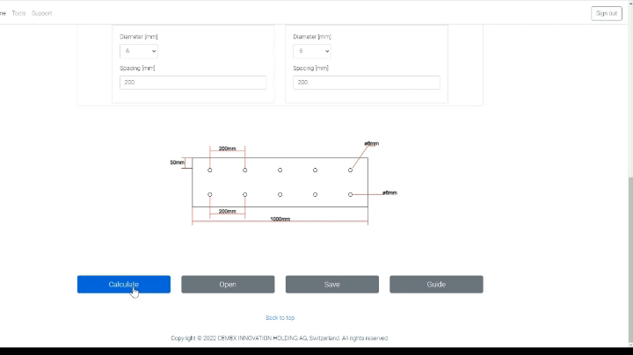Viewport: 633px width, 355px height.
Task: Focus the right Spacing [mm] input field
Action: [x=366, y=83]
